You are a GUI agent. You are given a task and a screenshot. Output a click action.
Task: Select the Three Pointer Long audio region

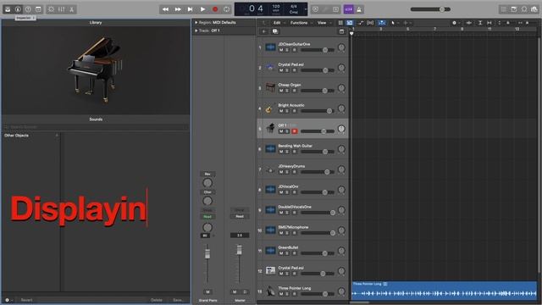coord(444,290)
